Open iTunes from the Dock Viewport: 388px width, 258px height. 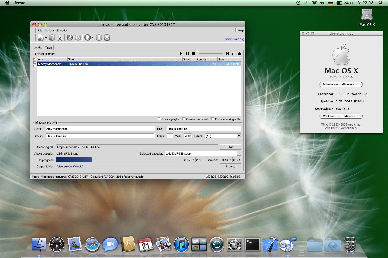coord(181,245)
